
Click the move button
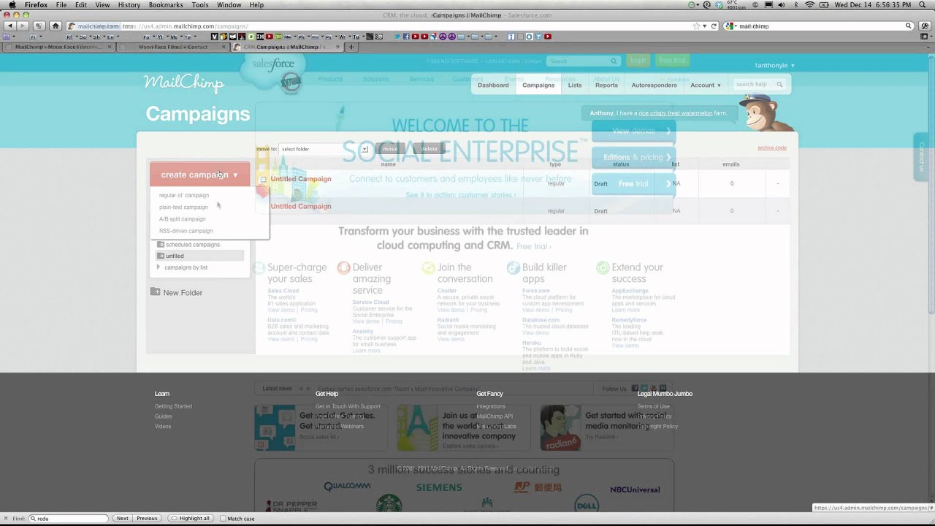(x=390, y=149)
